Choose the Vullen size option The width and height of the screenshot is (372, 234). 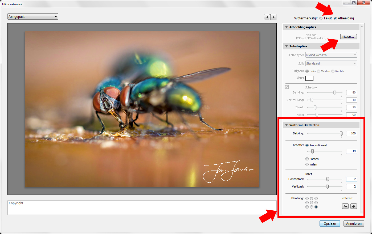click(307, 164)
